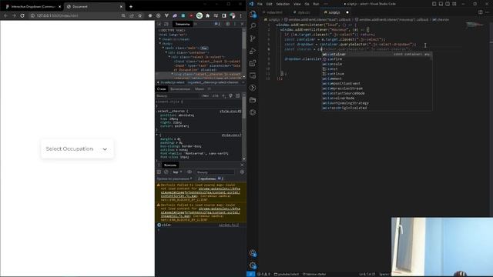
Task: Click the split editor icon in VS Code
Action: click(481, 12)
